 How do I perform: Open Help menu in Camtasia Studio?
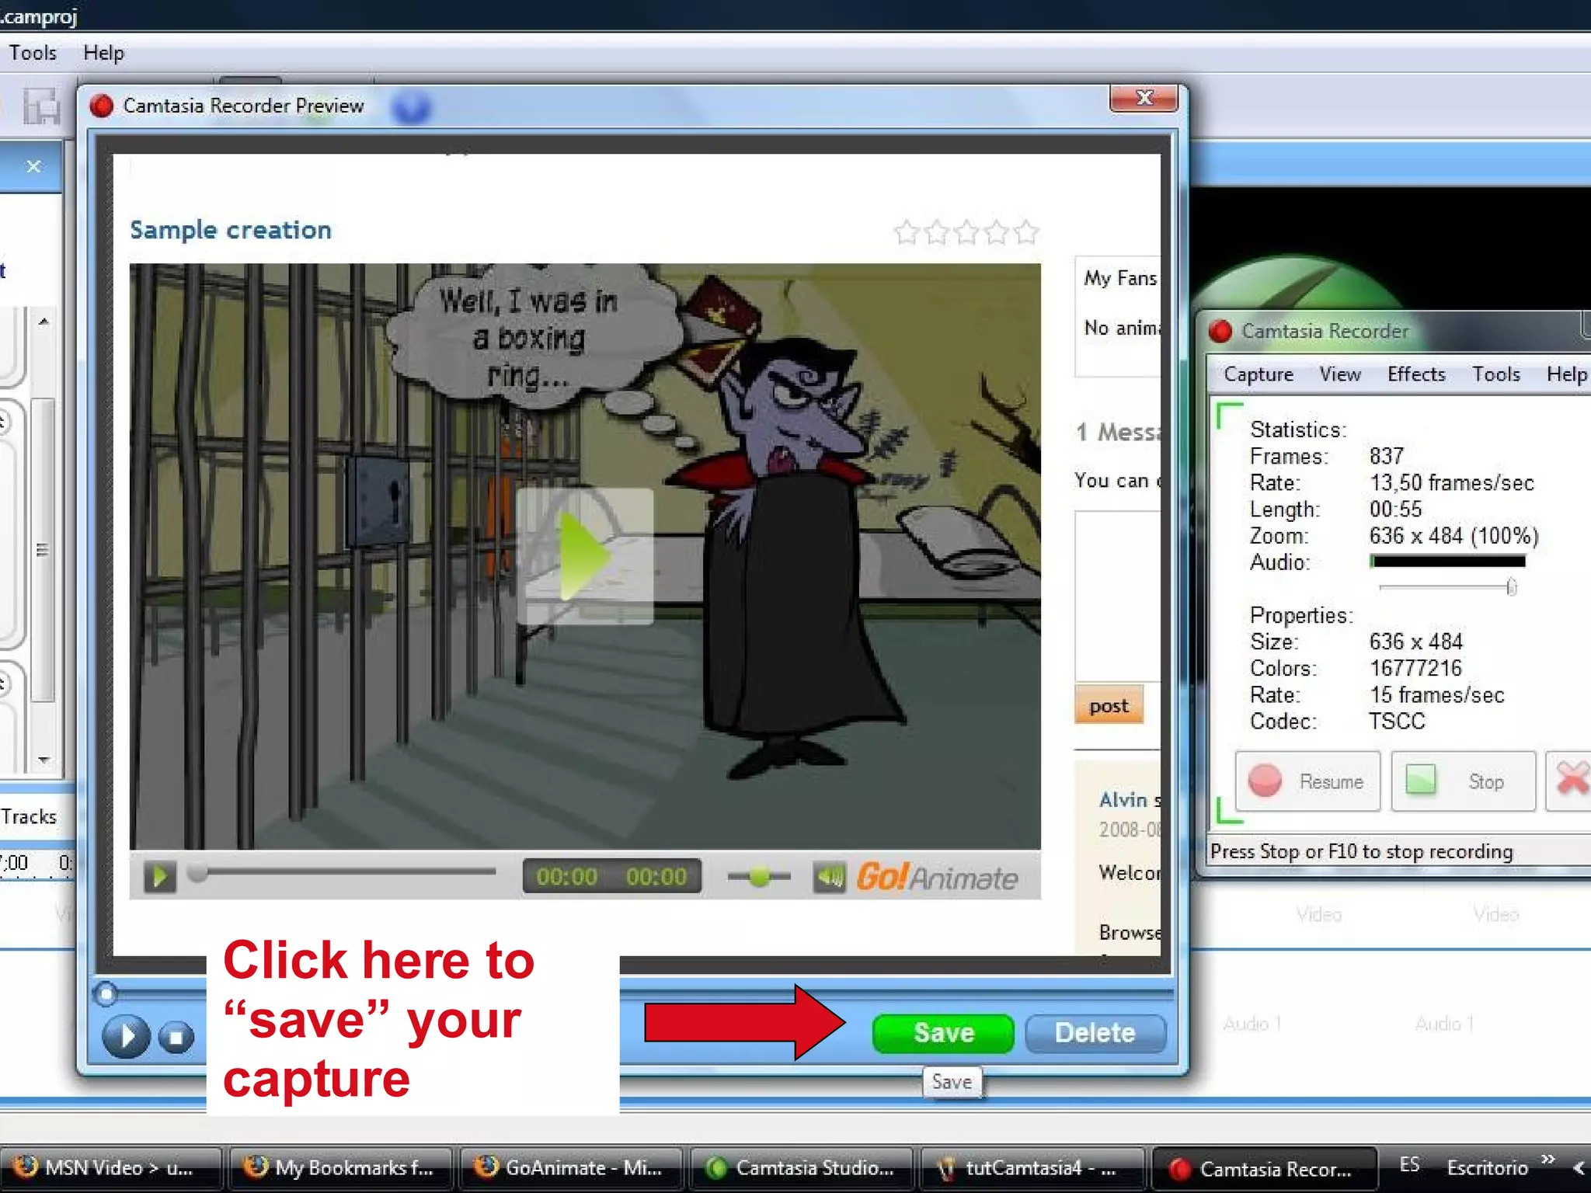103,53
